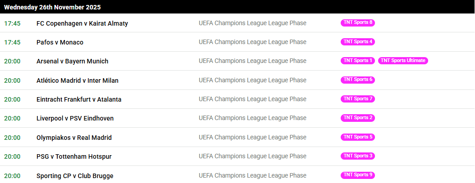Select the TNT Sports 6 badge
Image resolution: width=475 pixels, height=183 pixels.
coord(358,80)
